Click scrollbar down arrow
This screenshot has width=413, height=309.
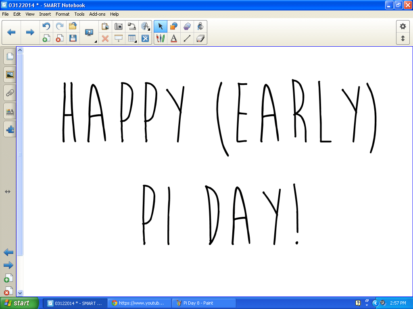tap(20, 293)
